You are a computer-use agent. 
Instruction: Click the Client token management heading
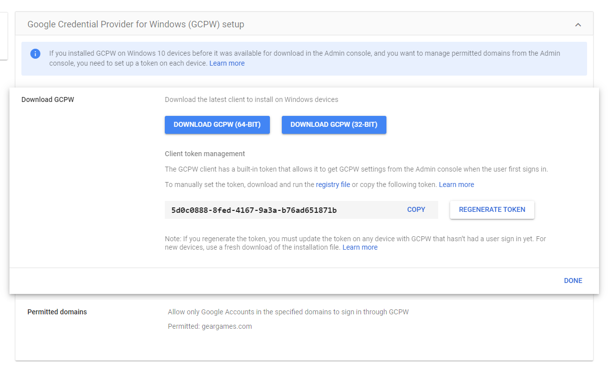(205, 154)
